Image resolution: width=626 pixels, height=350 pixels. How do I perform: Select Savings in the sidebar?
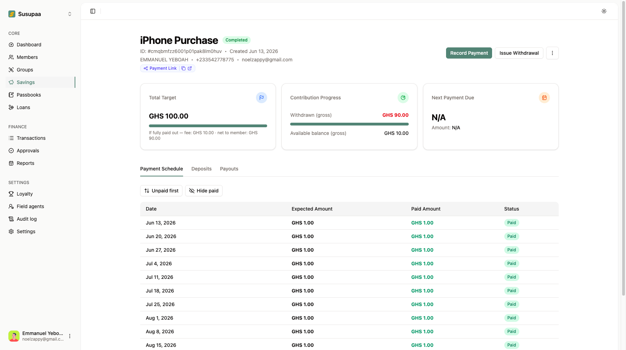[40, 82]
